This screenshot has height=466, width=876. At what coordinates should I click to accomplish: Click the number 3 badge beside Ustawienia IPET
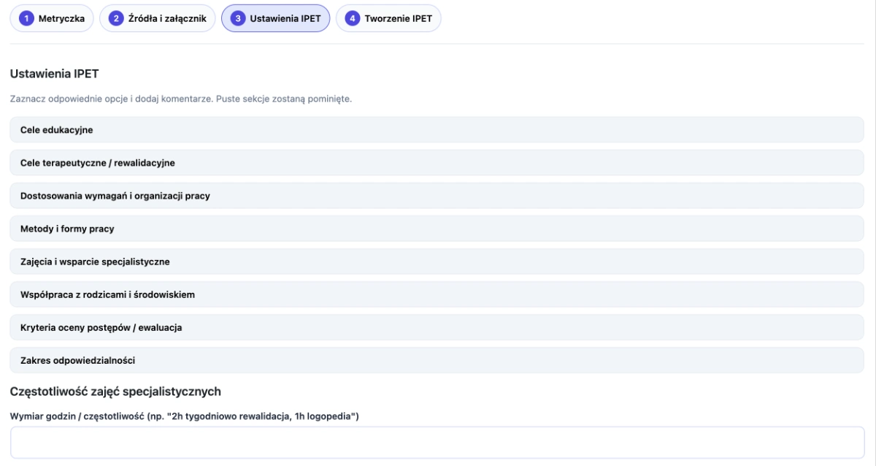[x=238, y=19]
